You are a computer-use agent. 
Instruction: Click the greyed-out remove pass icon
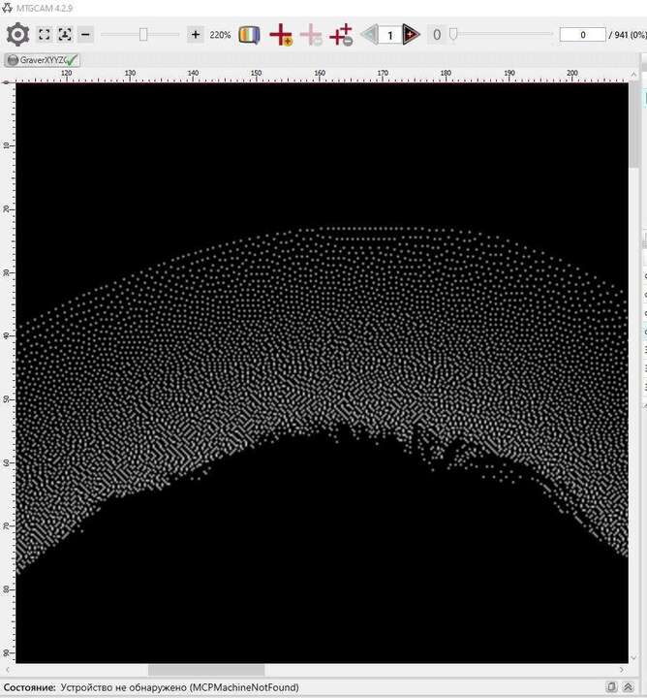[x=311, y=36]
